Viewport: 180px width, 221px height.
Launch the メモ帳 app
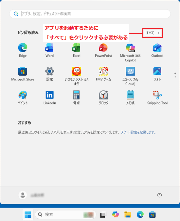[x=130, y=98]
